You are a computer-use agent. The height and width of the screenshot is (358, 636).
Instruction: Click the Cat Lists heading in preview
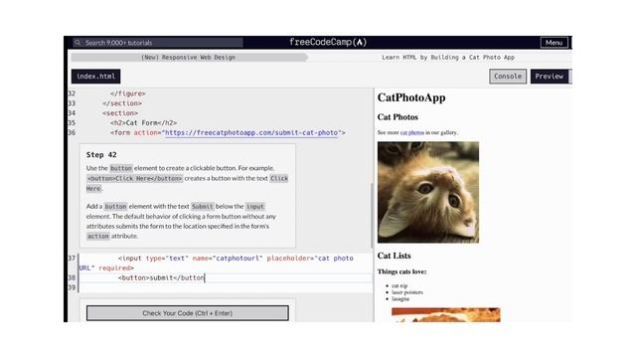[x=394, y=256]
